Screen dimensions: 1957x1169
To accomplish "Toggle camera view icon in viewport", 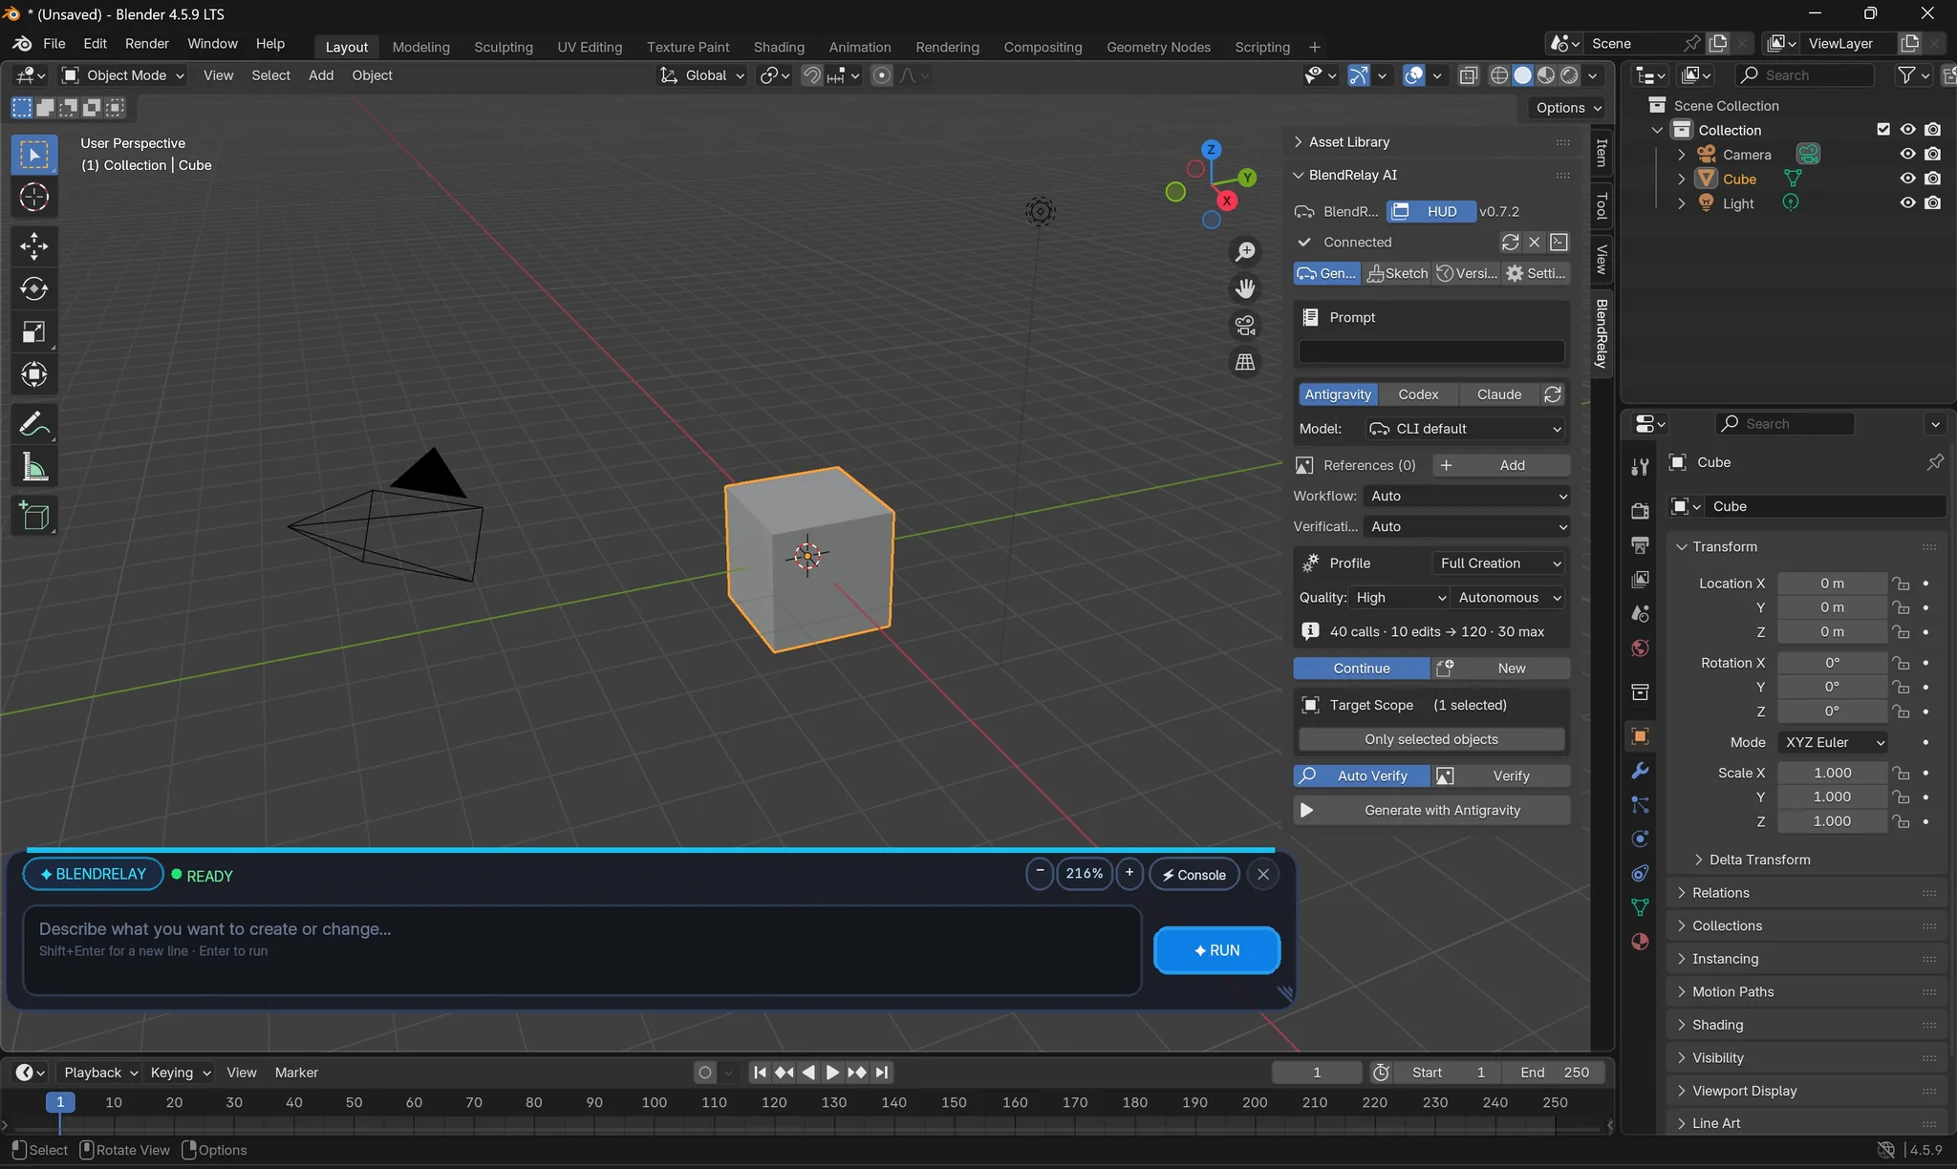I will (1245, 326).
